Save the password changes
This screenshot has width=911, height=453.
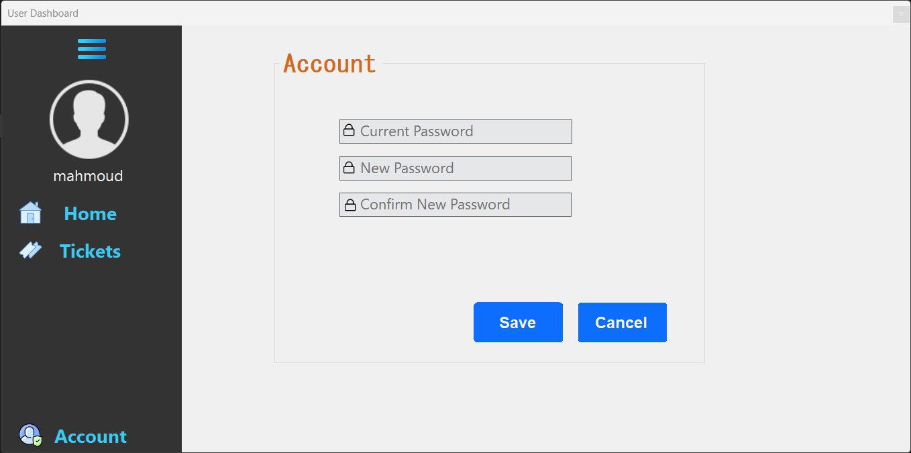(x=518, y=322)
